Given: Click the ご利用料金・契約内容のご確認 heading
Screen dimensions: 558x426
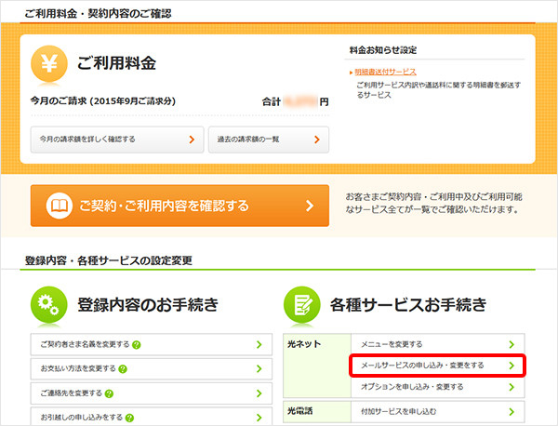Looking at the screenshot, I should click(x=98, y=14).
